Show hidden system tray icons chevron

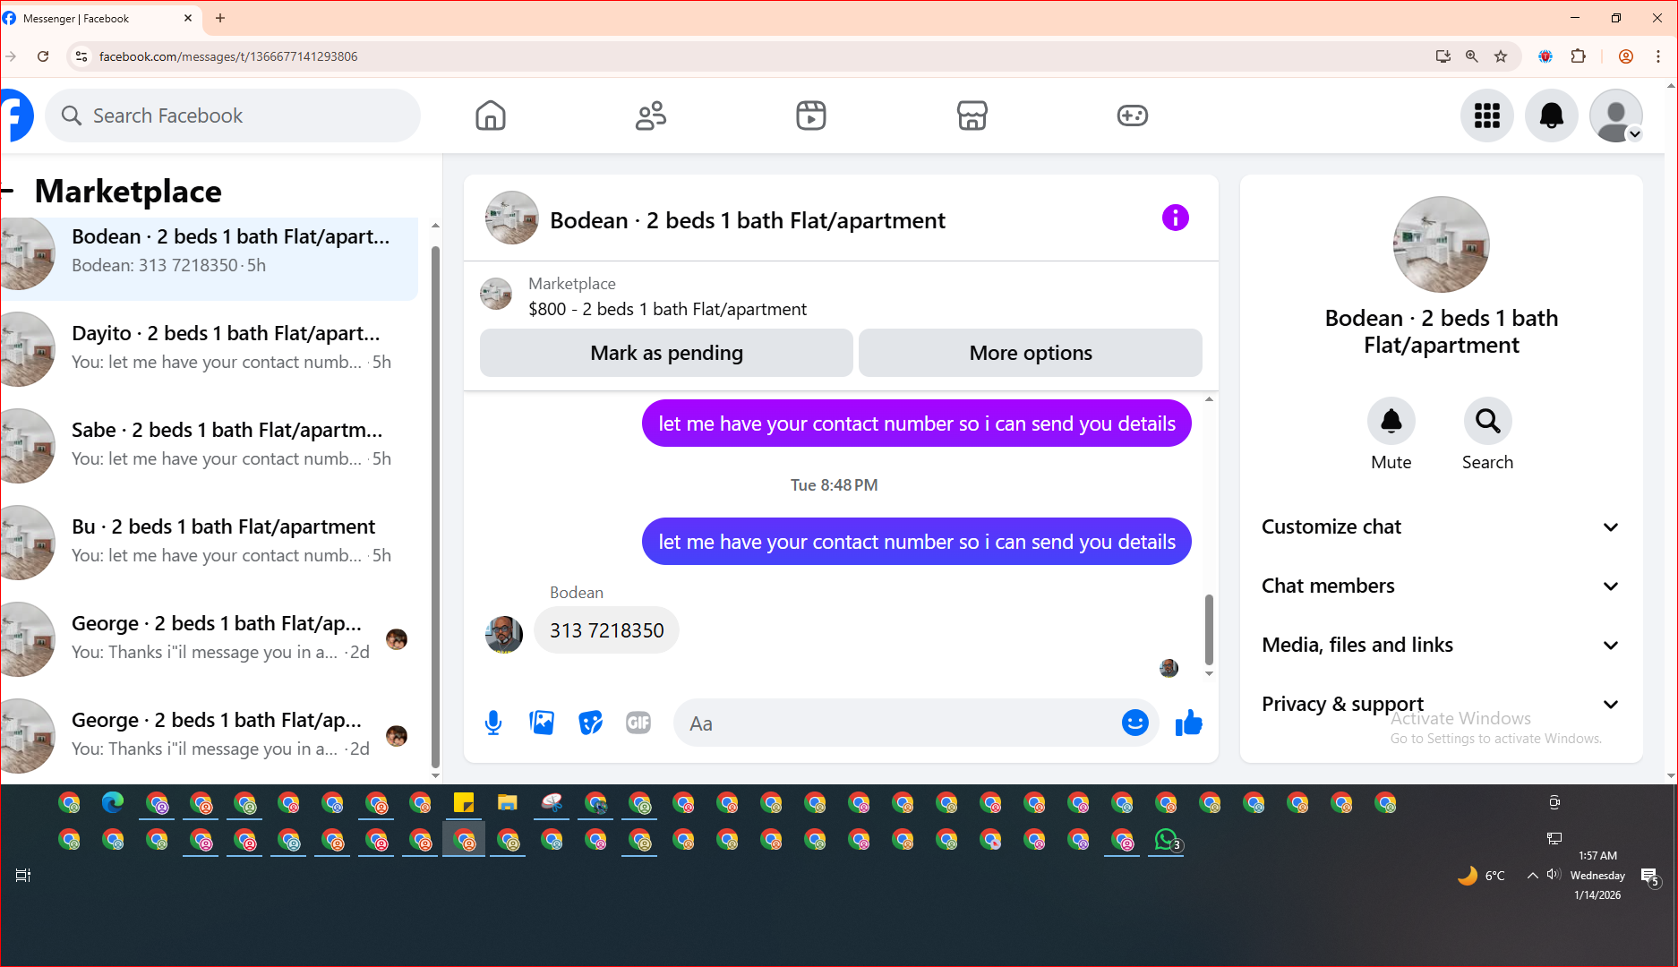pos(1532,876)
